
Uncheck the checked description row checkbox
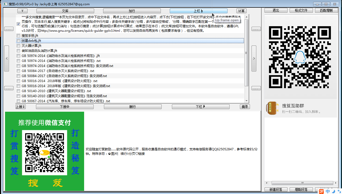[x=18, y=24]
